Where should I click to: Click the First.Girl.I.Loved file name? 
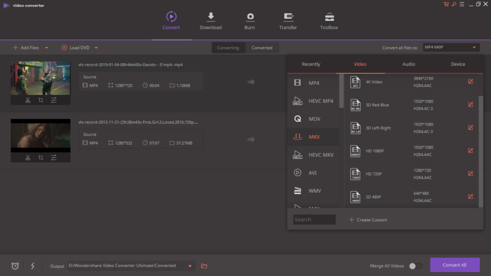[x=138, y=123]
